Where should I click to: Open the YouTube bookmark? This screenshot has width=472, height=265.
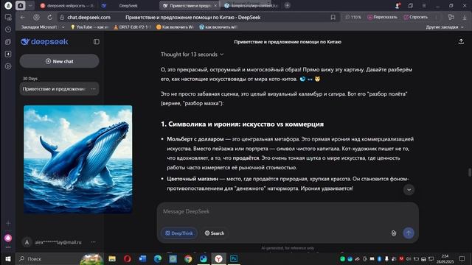pyautogui.click(x=89, y=27)
